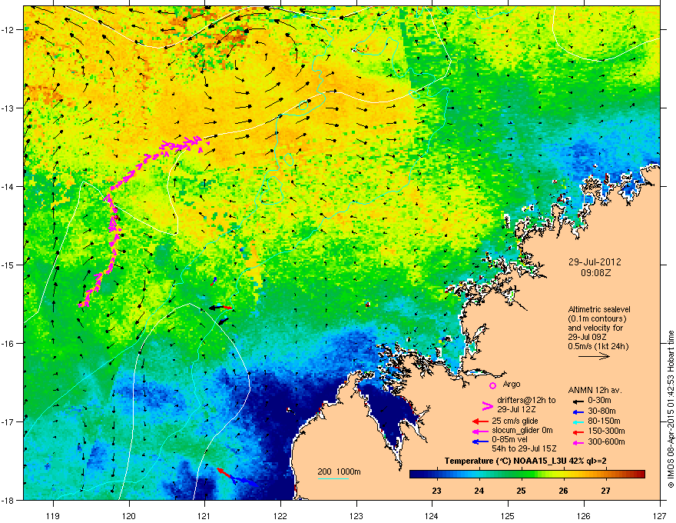Click the '200 1000m' bathymetry label
The height and width of the screenshot is (523, 676).
(339, 471)
